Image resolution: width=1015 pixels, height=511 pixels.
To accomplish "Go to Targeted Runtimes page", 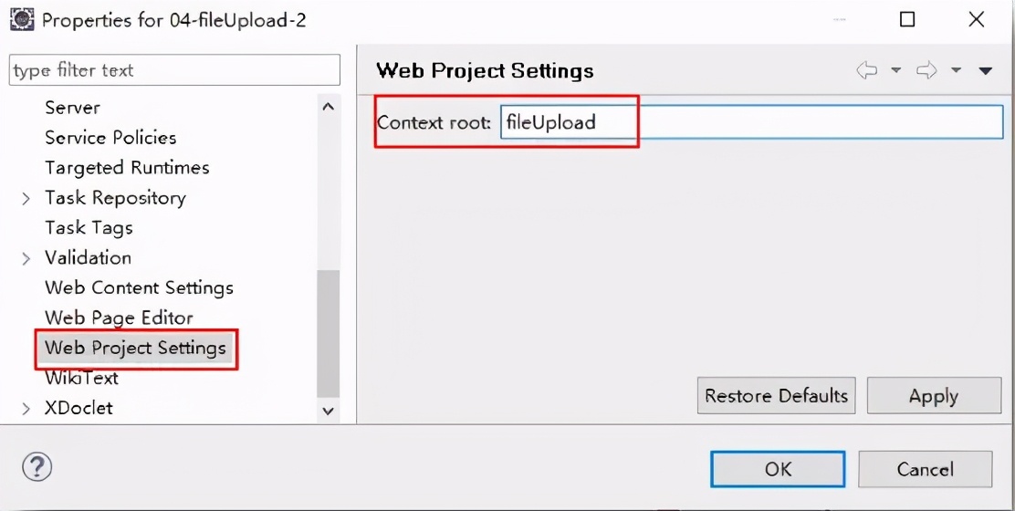I will 127,168.
